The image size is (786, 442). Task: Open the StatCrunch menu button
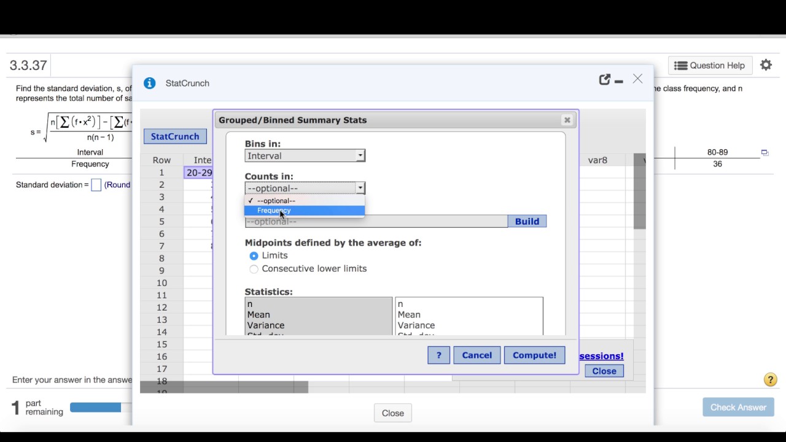tap(175, 136)
